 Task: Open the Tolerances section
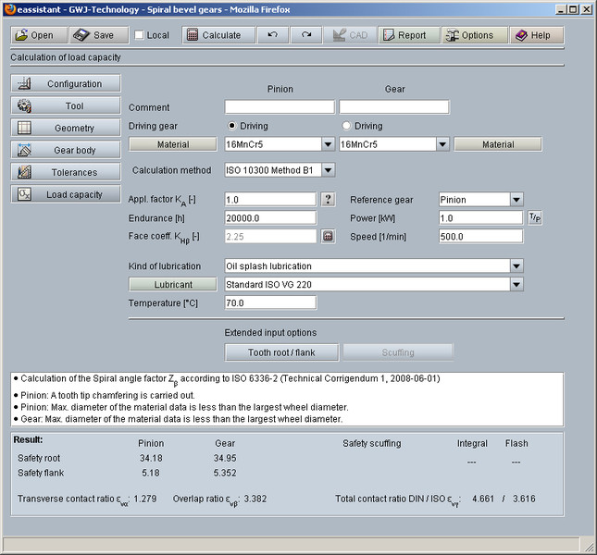point(66,172)
